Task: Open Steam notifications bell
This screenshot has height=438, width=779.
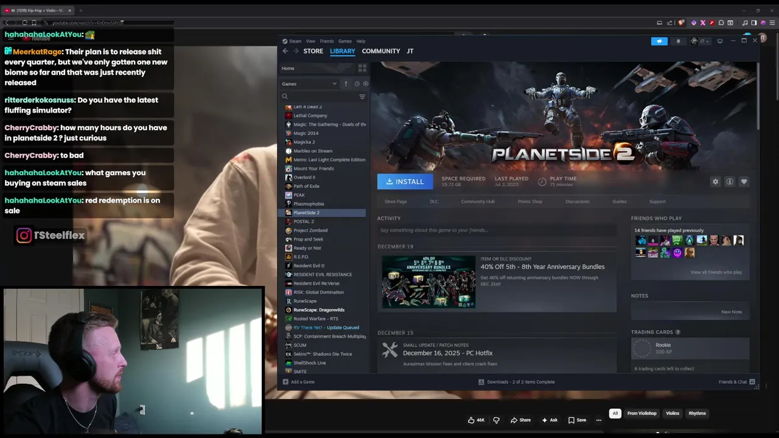Action: [x=678, y=41]
